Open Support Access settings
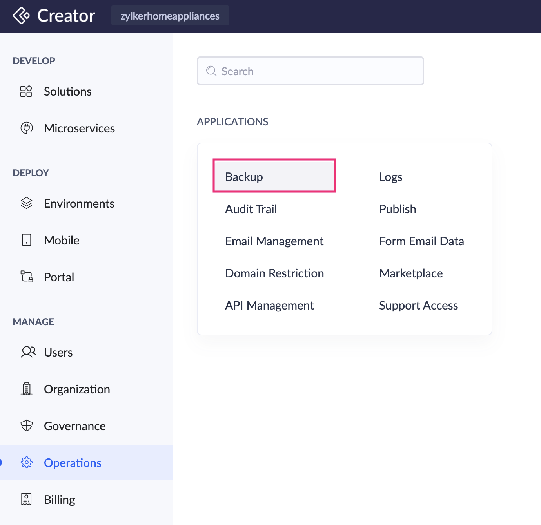The width and height of the screenshot is (541, 525). pos(418,305)
